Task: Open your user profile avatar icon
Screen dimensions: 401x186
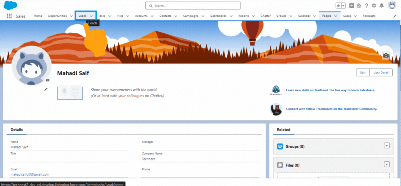Action: 392,5
